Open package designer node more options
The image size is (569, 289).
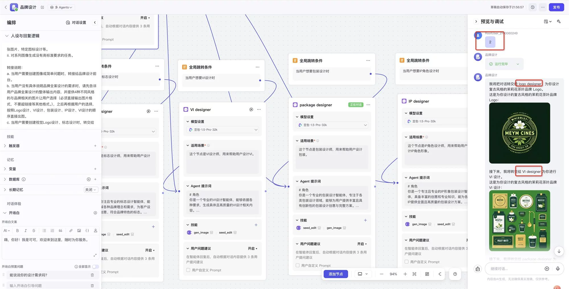368,105
